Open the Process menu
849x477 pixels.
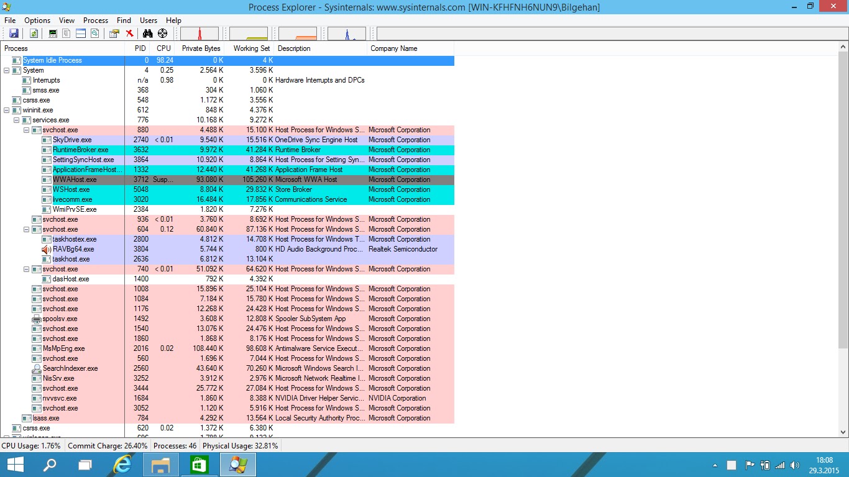[96, 20]
